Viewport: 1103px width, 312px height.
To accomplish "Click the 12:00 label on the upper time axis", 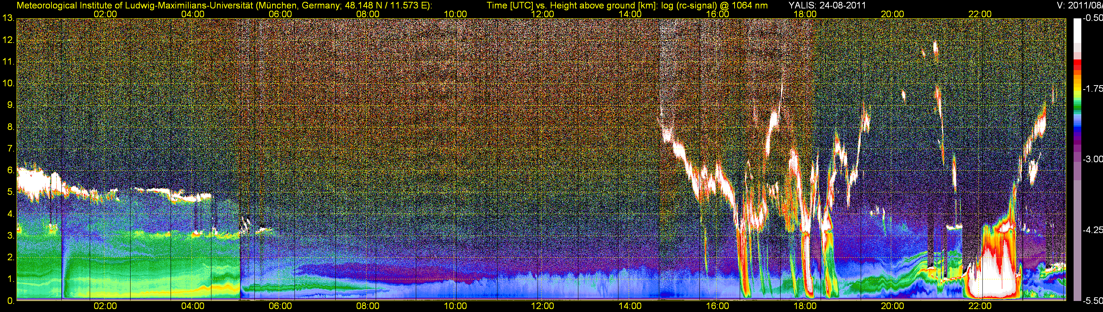I will click(543, 14).
